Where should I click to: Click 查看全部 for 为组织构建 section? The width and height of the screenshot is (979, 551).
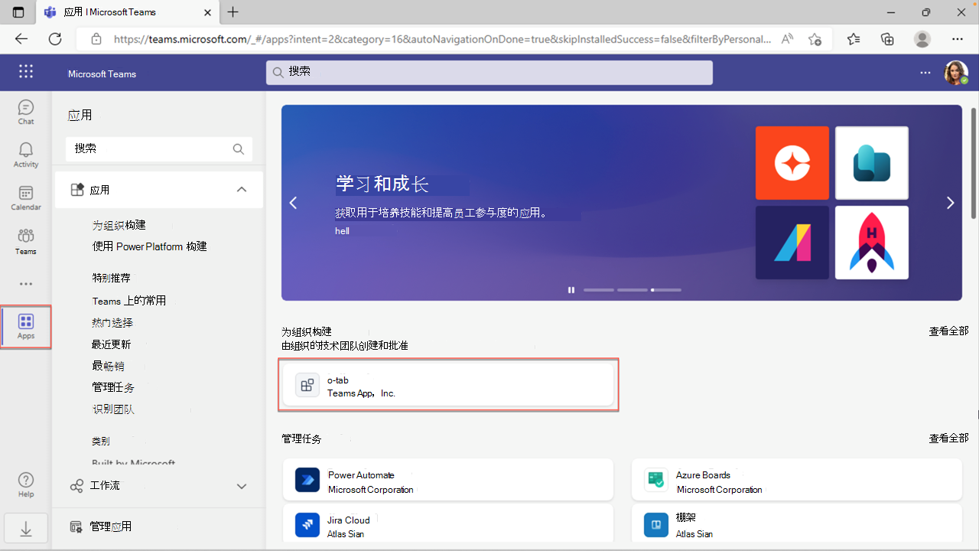[948, 331]
